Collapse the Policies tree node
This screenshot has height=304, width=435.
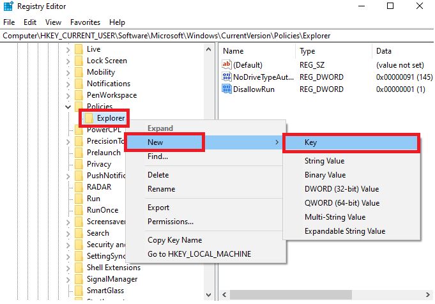(68, 107)
